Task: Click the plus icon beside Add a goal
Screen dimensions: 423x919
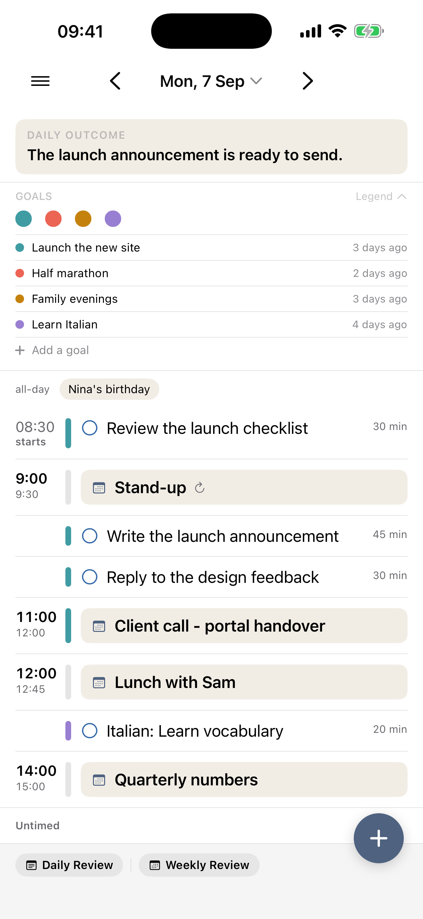Action: point(20,350)
